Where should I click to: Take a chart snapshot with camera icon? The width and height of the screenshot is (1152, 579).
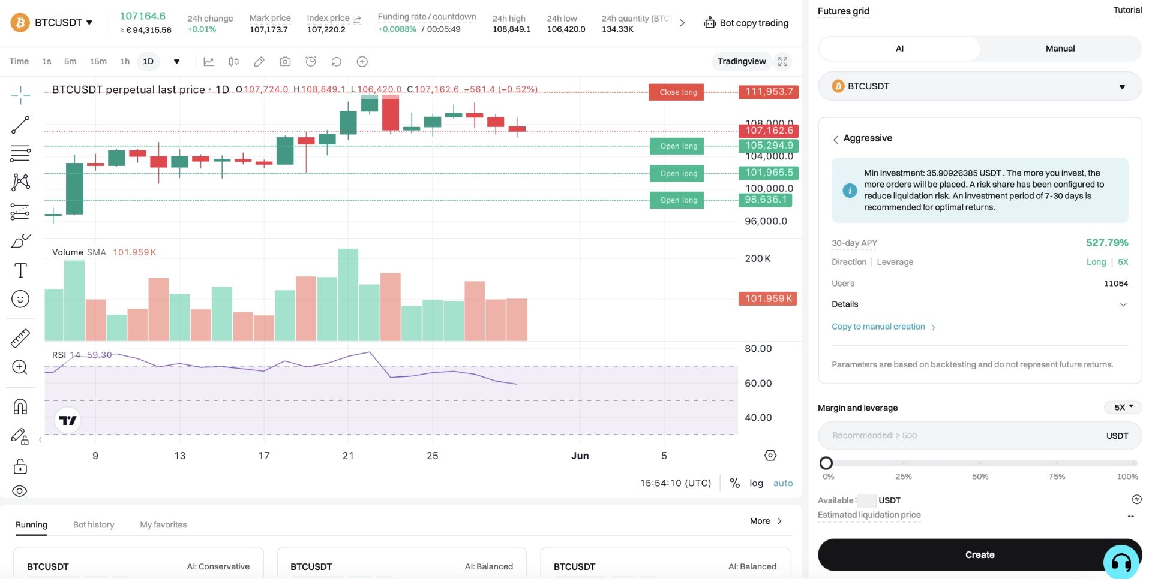point(285,61)
